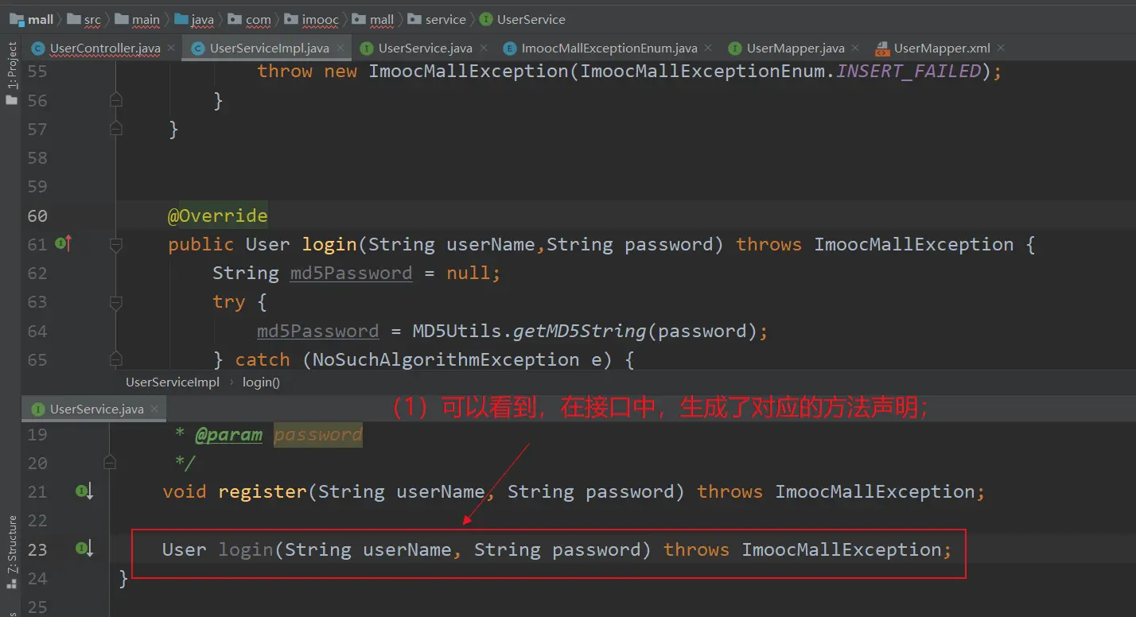Click the overrides gutter icon beside login method
The image size is (1136, 617).
[x=63, y=244]
